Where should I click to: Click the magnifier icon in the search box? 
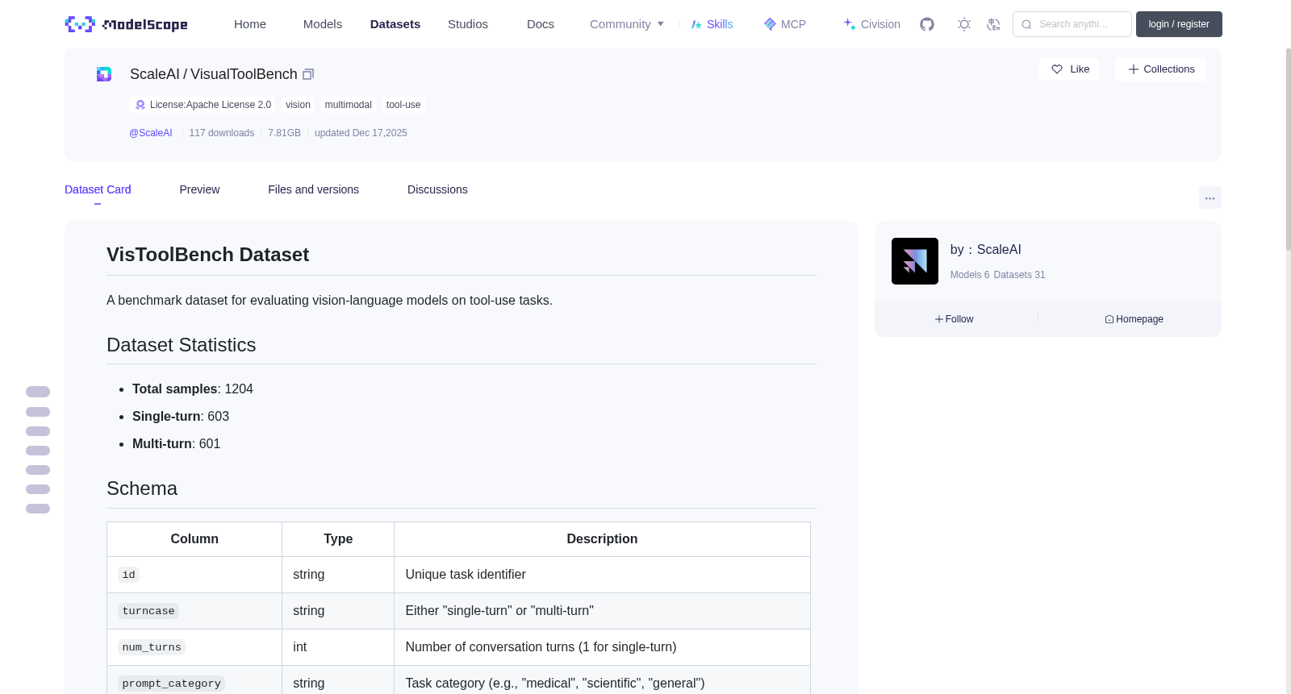pyautogui.click(x=1026, y=24)
